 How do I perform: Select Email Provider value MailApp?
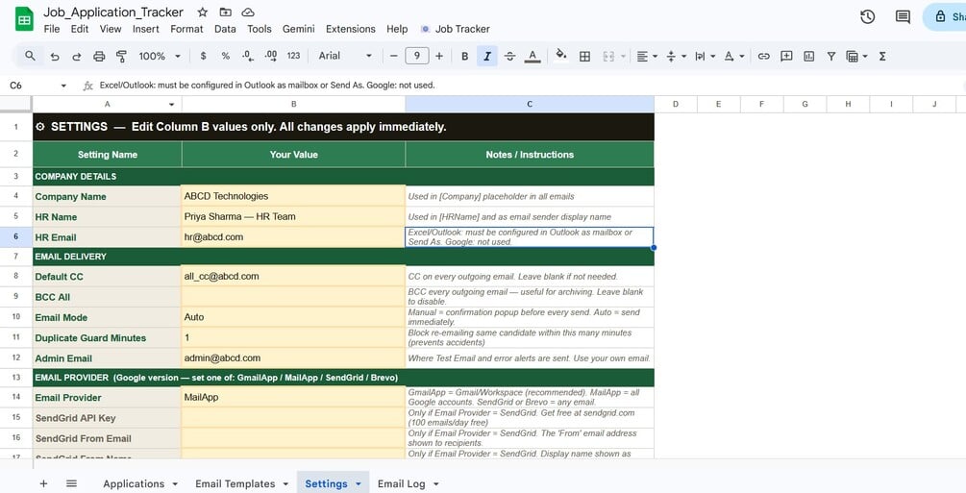pyautogui.click(x=293, y=397)
